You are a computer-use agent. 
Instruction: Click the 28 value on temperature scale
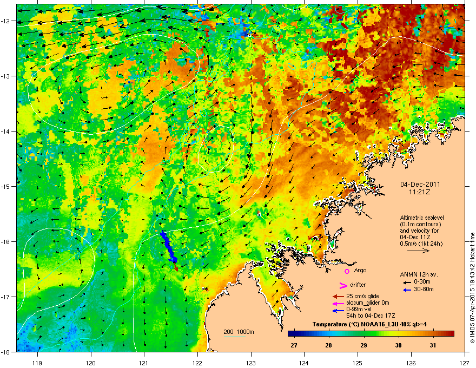click(x=328, y=345)
